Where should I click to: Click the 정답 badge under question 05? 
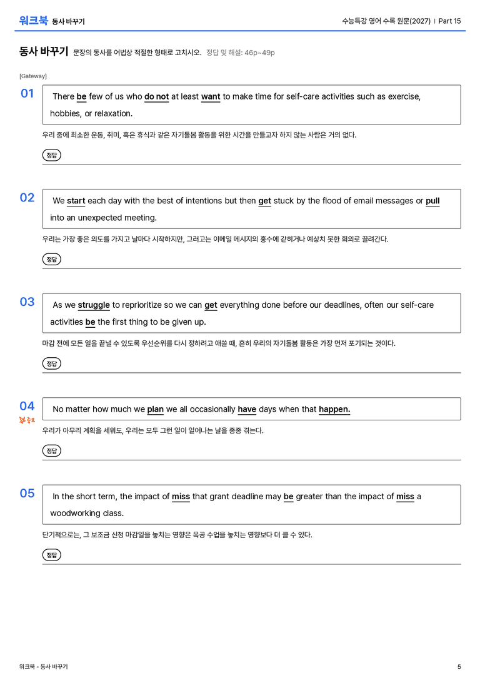tap(51, 555)
